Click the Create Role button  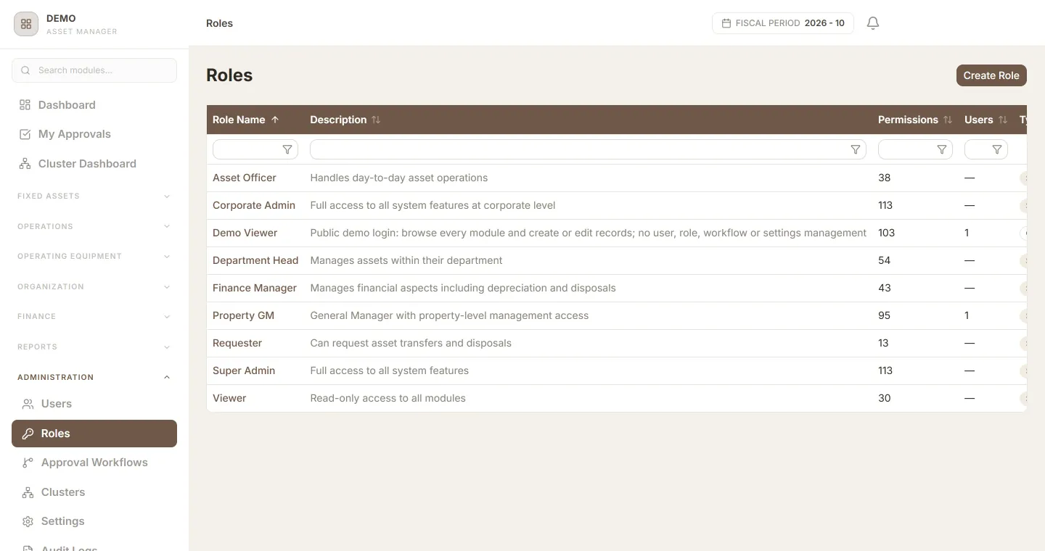(x=991, y=75)
